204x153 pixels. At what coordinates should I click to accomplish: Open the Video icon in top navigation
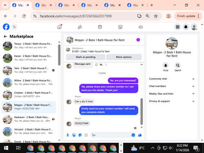(x=100, y=27)
